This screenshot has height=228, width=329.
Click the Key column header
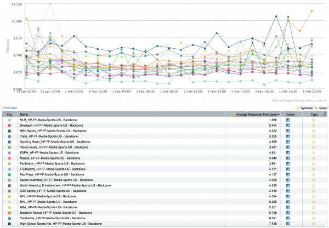(9, 115)
